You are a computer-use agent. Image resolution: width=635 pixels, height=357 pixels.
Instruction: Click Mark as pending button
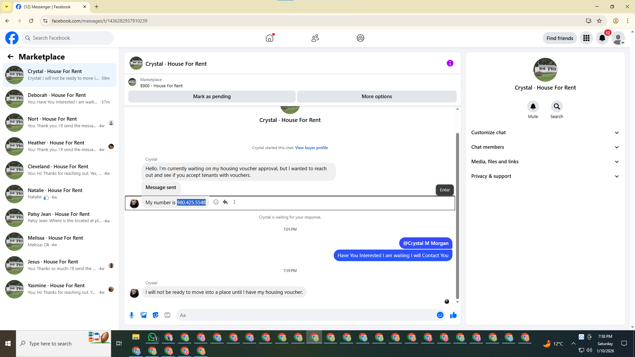(212, 97)
